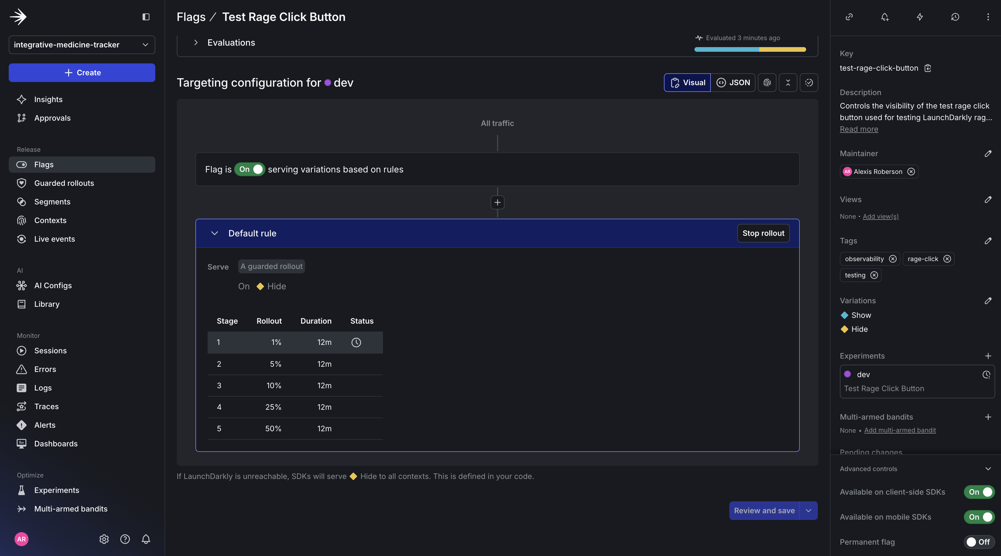Open Read more under Description
The height and width of the screenshot is (556, 1001).
tap(859, 129)
